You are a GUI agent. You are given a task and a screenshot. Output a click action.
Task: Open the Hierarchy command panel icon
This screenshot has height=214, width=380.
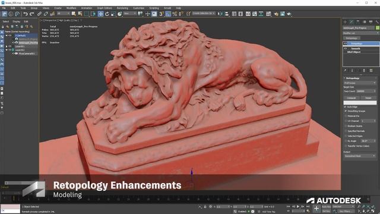click(x=358, y=22)
